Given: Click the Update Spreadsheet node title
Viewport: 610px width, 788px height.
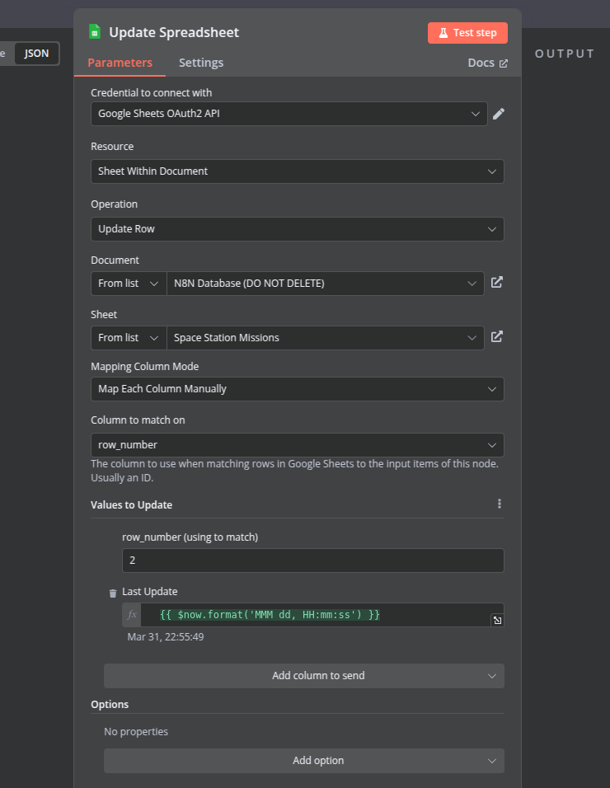Looking at the screenshot, I should 174,33.
